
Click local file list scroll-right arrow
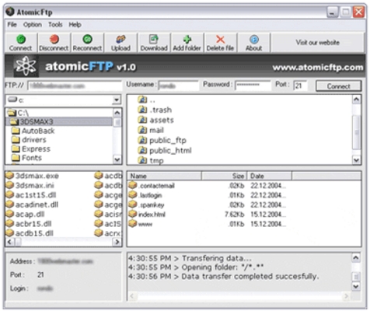coord(117,242)
